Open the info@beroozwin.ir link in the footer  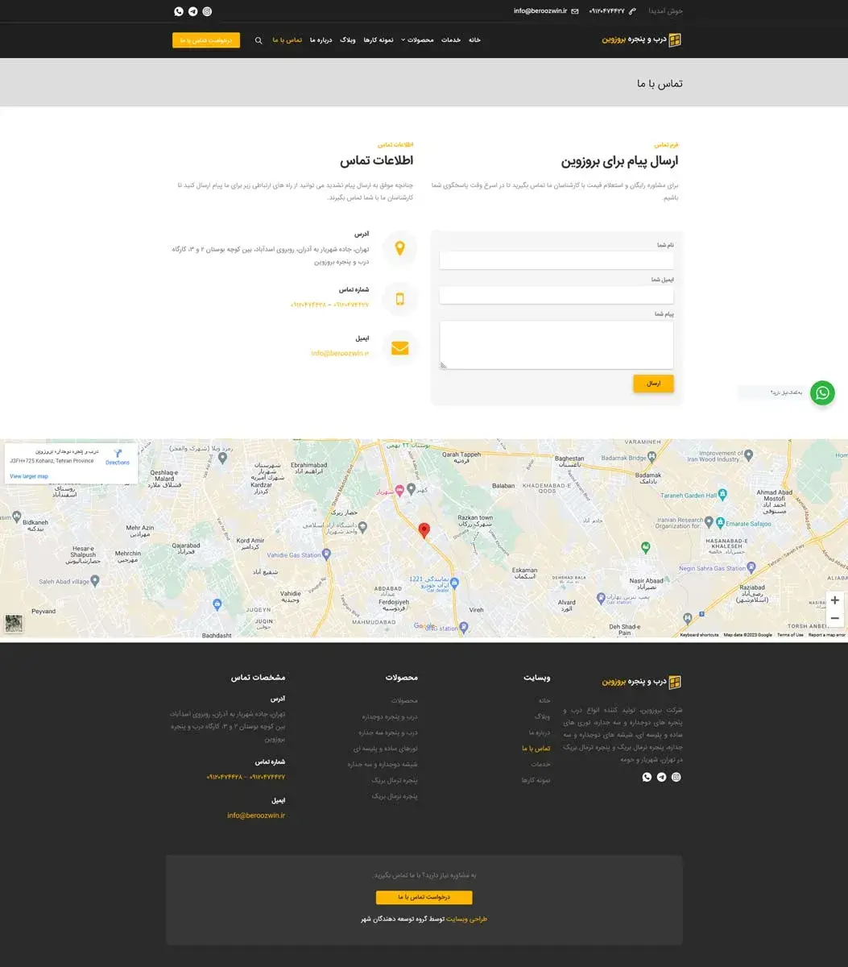(x=256, y=816)
